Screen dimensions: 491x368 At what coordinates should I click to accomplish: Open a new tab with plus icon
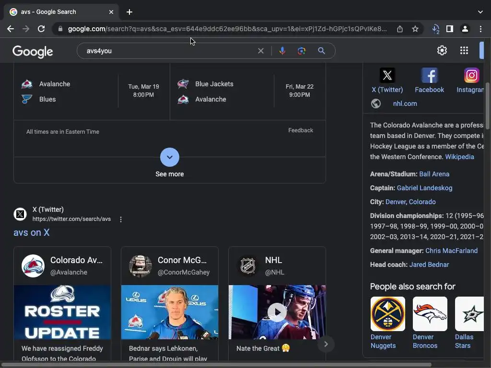(129, 12)
